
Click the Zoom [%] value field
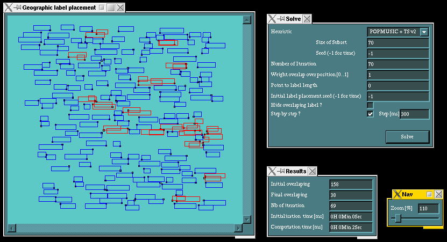click(x=429, y=208)
